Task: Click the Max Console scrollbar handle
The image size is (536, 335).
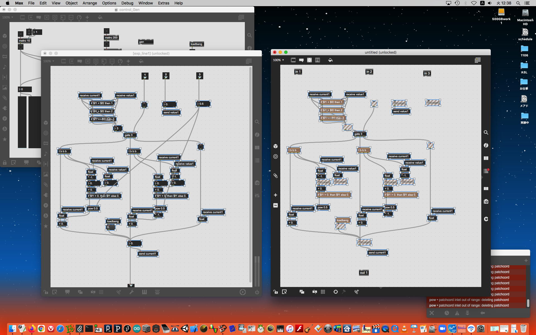Action: pyautogui.click(x=528, y=303)
